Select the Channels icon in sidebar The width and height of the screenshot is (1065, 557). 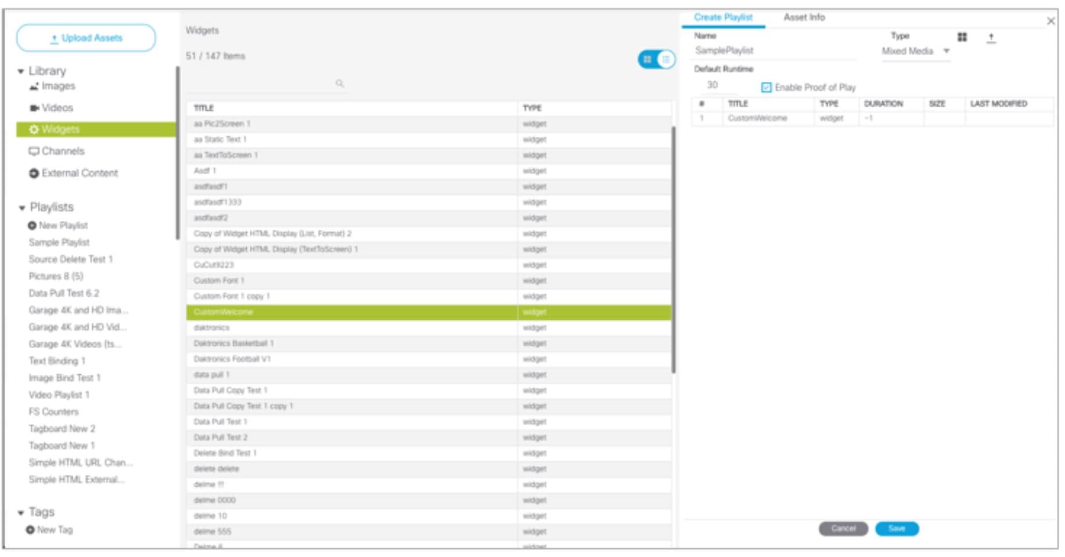[35, 151]
